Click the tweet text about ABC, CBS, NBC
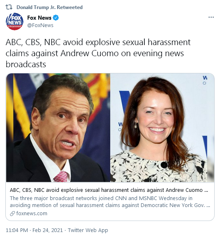220x239 pixels. (98, 53)
